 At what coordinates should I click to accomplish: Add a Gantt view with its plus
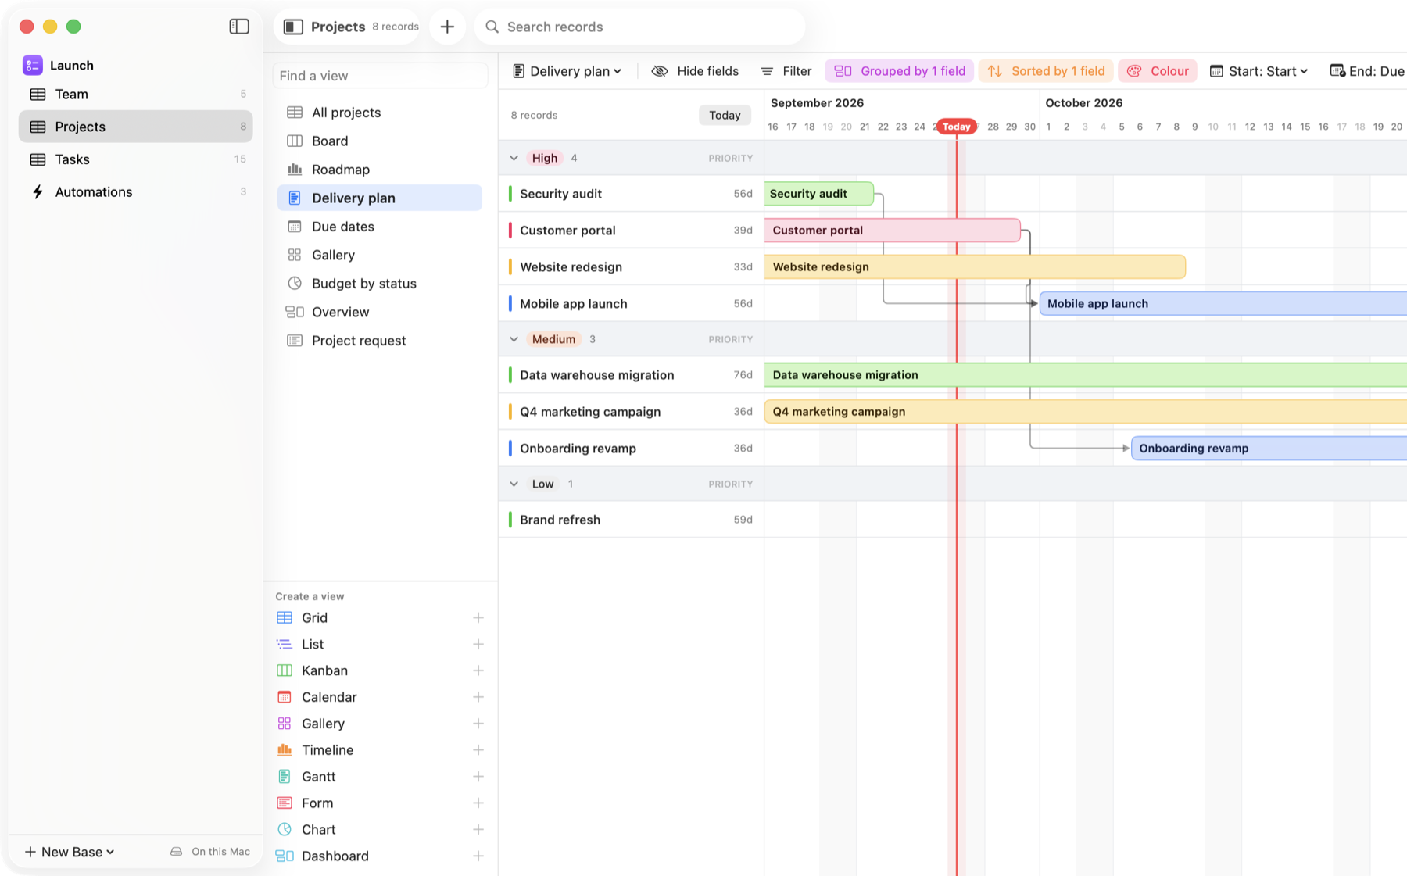point(478,776)
